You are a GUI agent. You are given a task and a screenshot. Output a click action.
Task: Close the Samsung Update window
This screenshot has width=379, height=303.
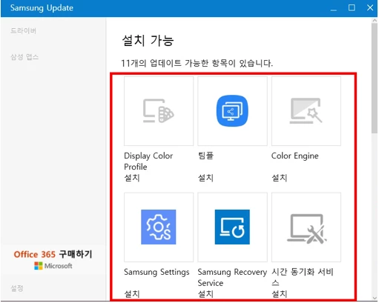pyautogui.click(x=370, y=8)
